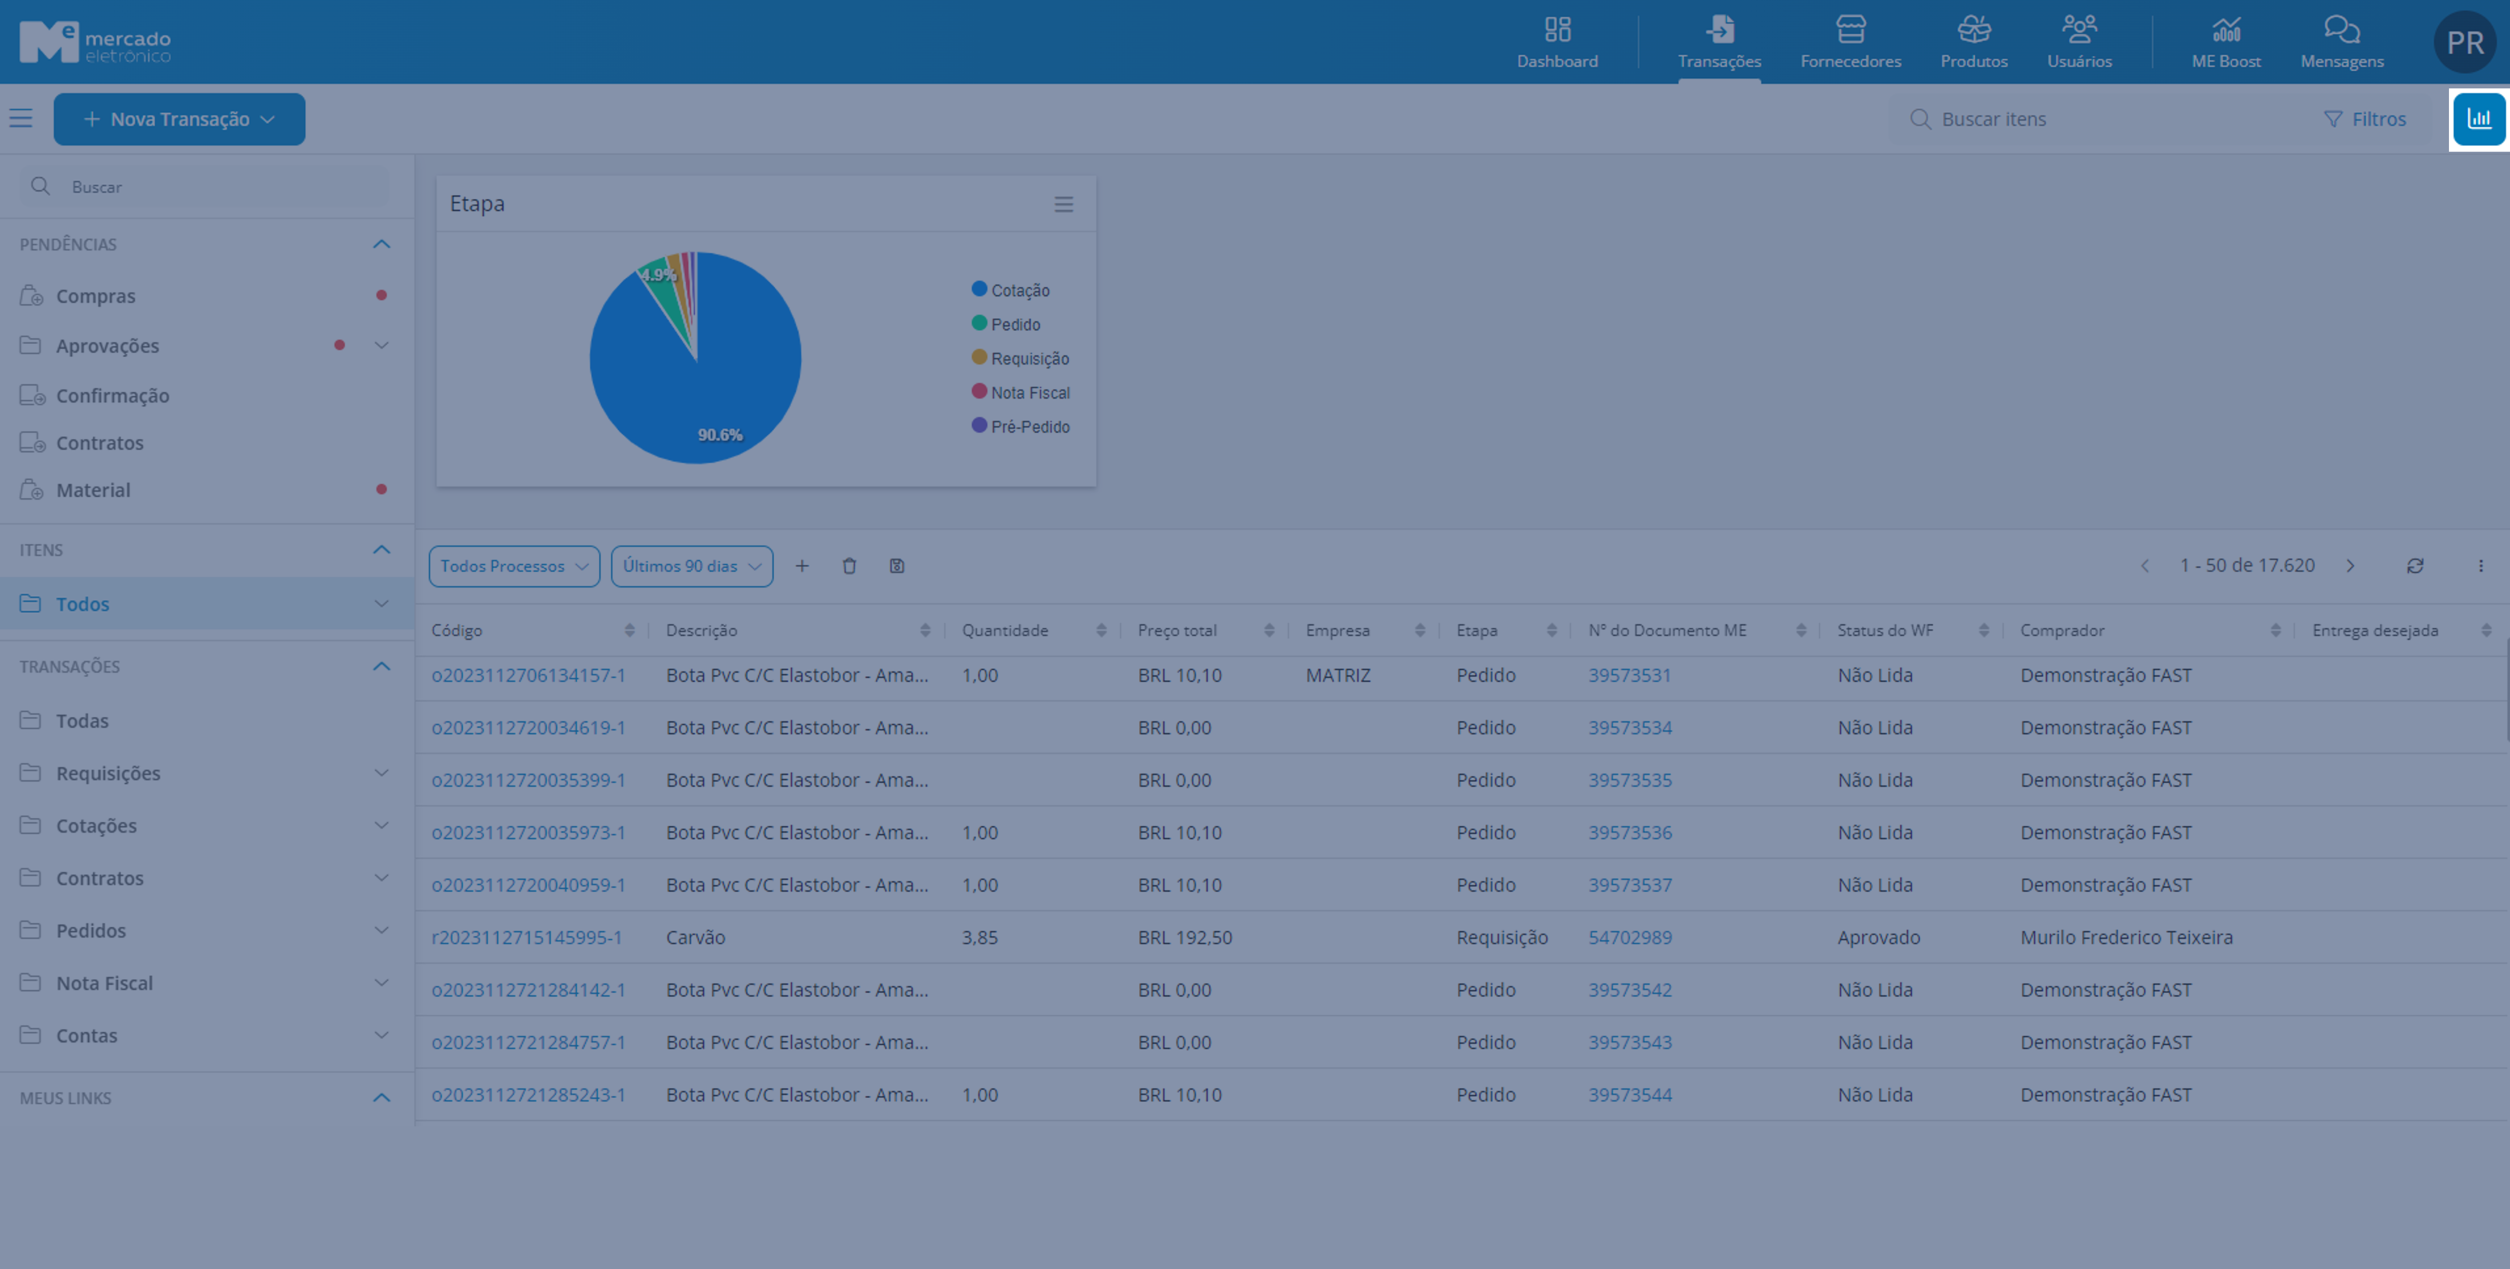The image size is (2510, 1269).
Task: Open Etapa chart options menu
Action: [x=1063, y=204]
